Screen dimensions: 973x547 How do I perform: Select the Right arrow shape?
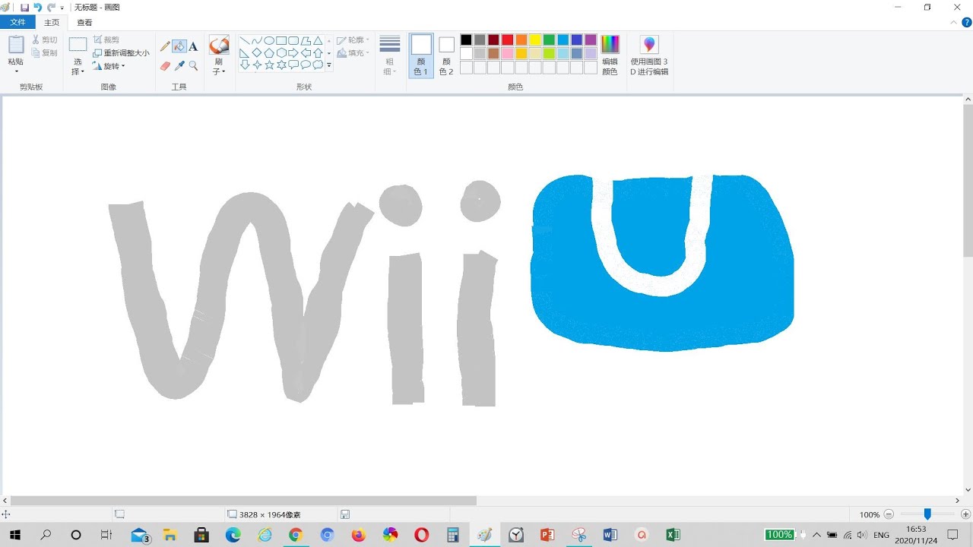pos(293,53)
